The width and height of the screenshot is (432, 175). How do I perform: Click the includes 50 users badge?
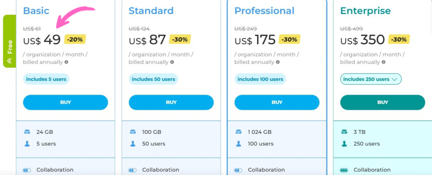[x=153, y=79]
